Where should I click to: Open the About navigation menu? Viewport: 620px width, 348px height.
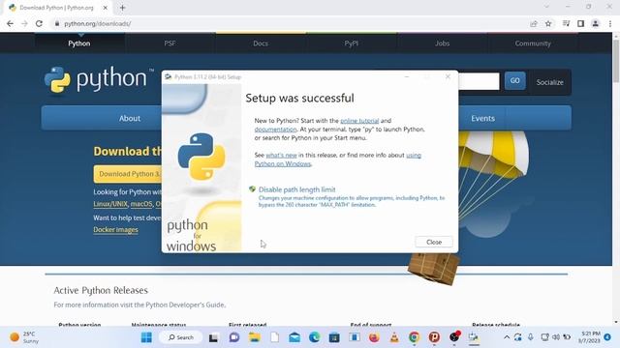130,118
